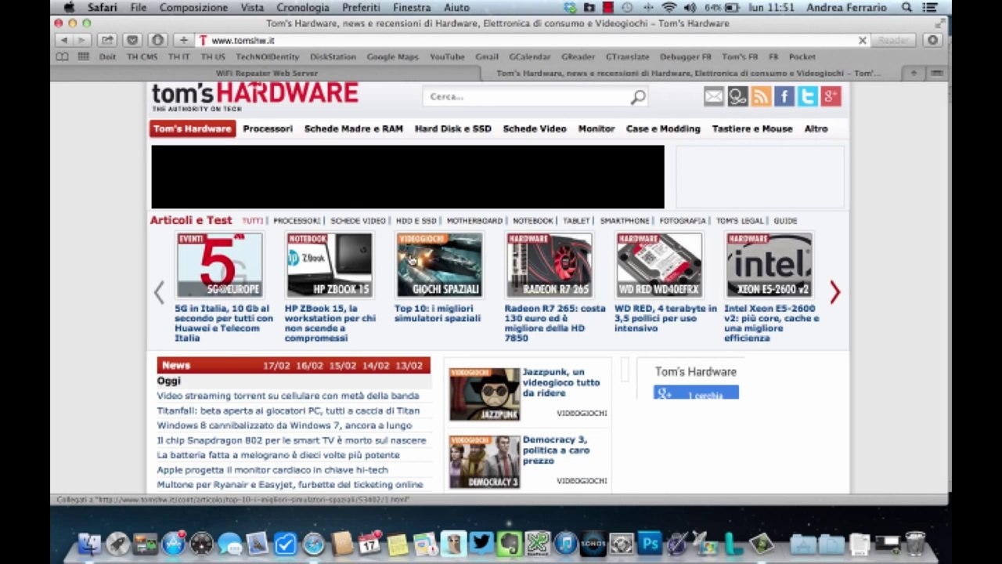Add a new bookmark with plus button
This screenshot has height=564, width=1002.
(x=183, y=40)
